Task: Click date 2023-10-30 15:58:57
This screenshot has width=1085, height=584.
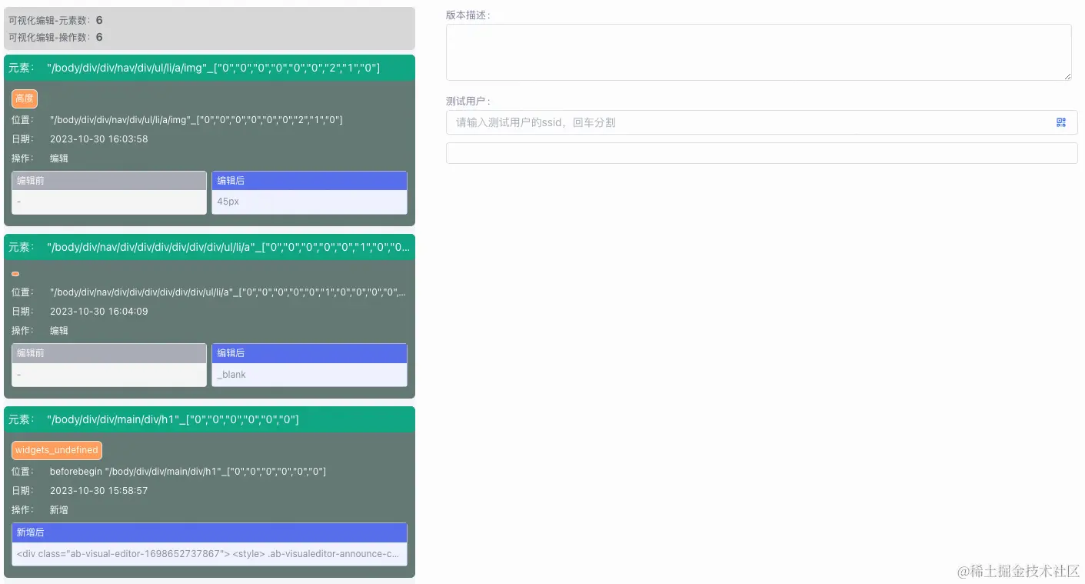Action: coord(99,490)
